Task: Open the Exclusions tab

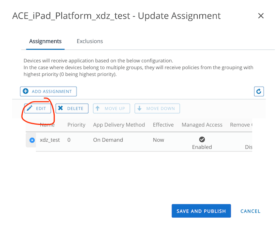Action: click(x=90, y=41)
